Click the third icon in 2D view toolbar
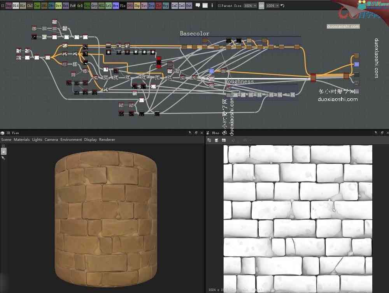The image size is (389, 293). click(224, 140)
